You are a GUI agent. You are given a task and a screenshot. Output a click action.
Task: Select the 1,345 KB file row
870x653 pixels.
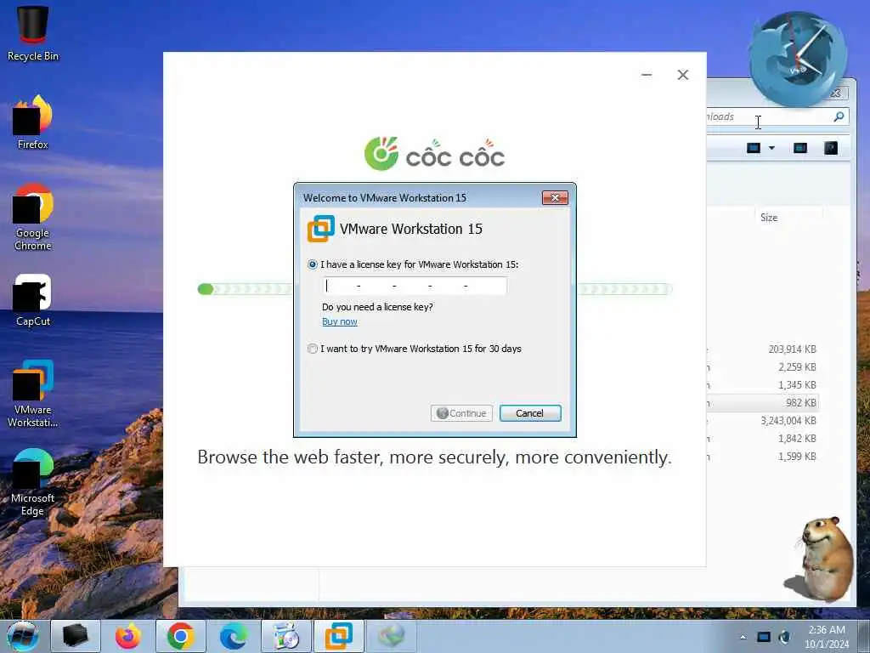(x=763, y=385)
